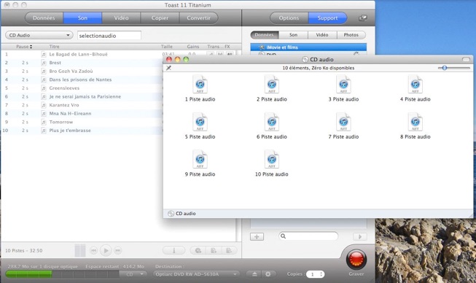
Task: Select the Options panel button
Action: [289, 18]
